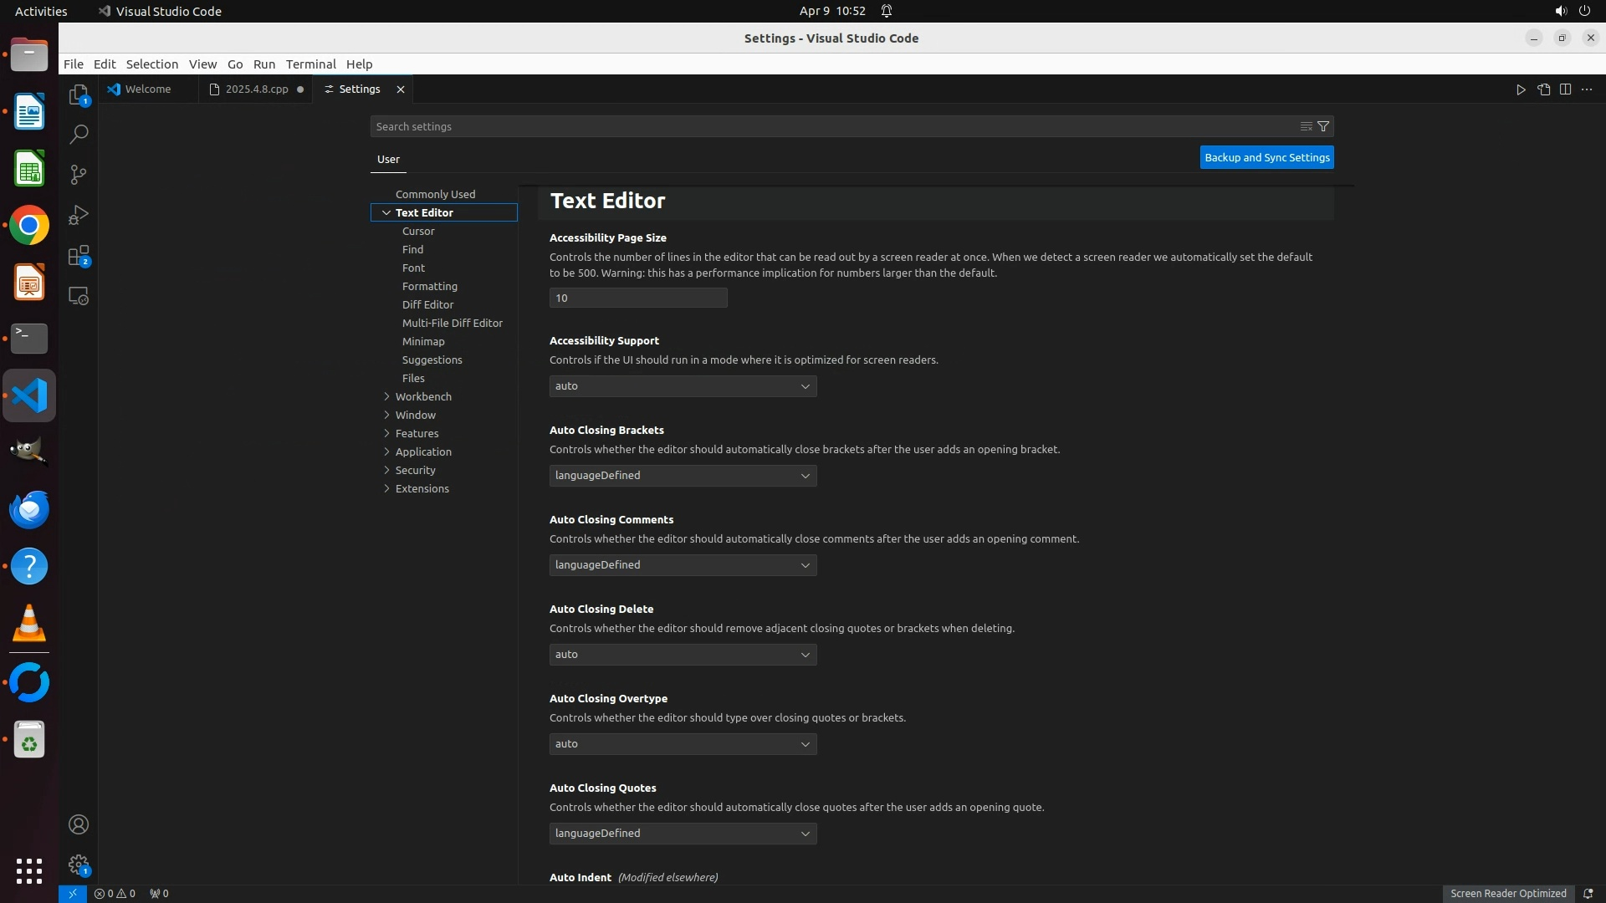Click the filter settings funnel icon
Image resolution: width=1606 pixels, height=903 pixels.
coord(1323,126)
